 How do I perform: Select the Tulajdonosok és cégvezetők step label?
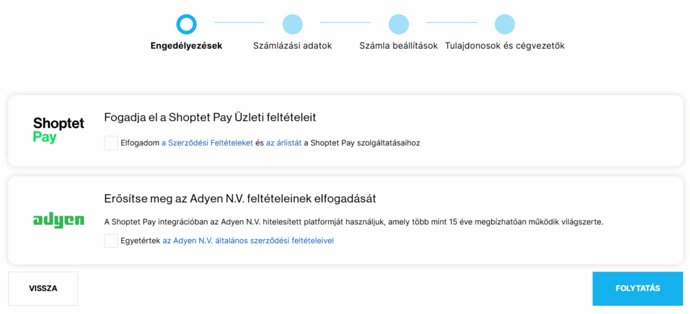pos(505,46)
